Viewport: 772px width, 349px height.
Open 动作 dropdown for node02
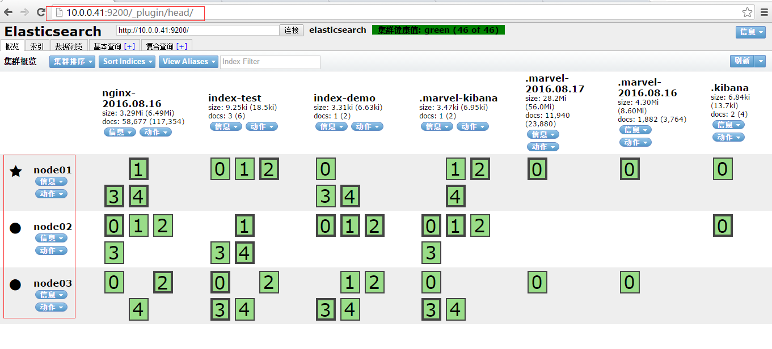51,250
